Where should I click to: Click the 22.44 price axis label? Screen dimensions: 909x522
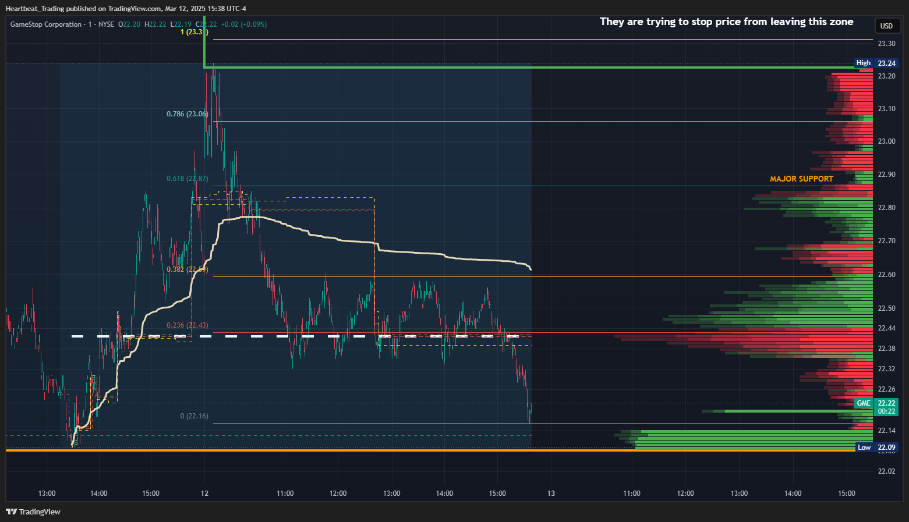pyautogui.click(x=886, y=328)
